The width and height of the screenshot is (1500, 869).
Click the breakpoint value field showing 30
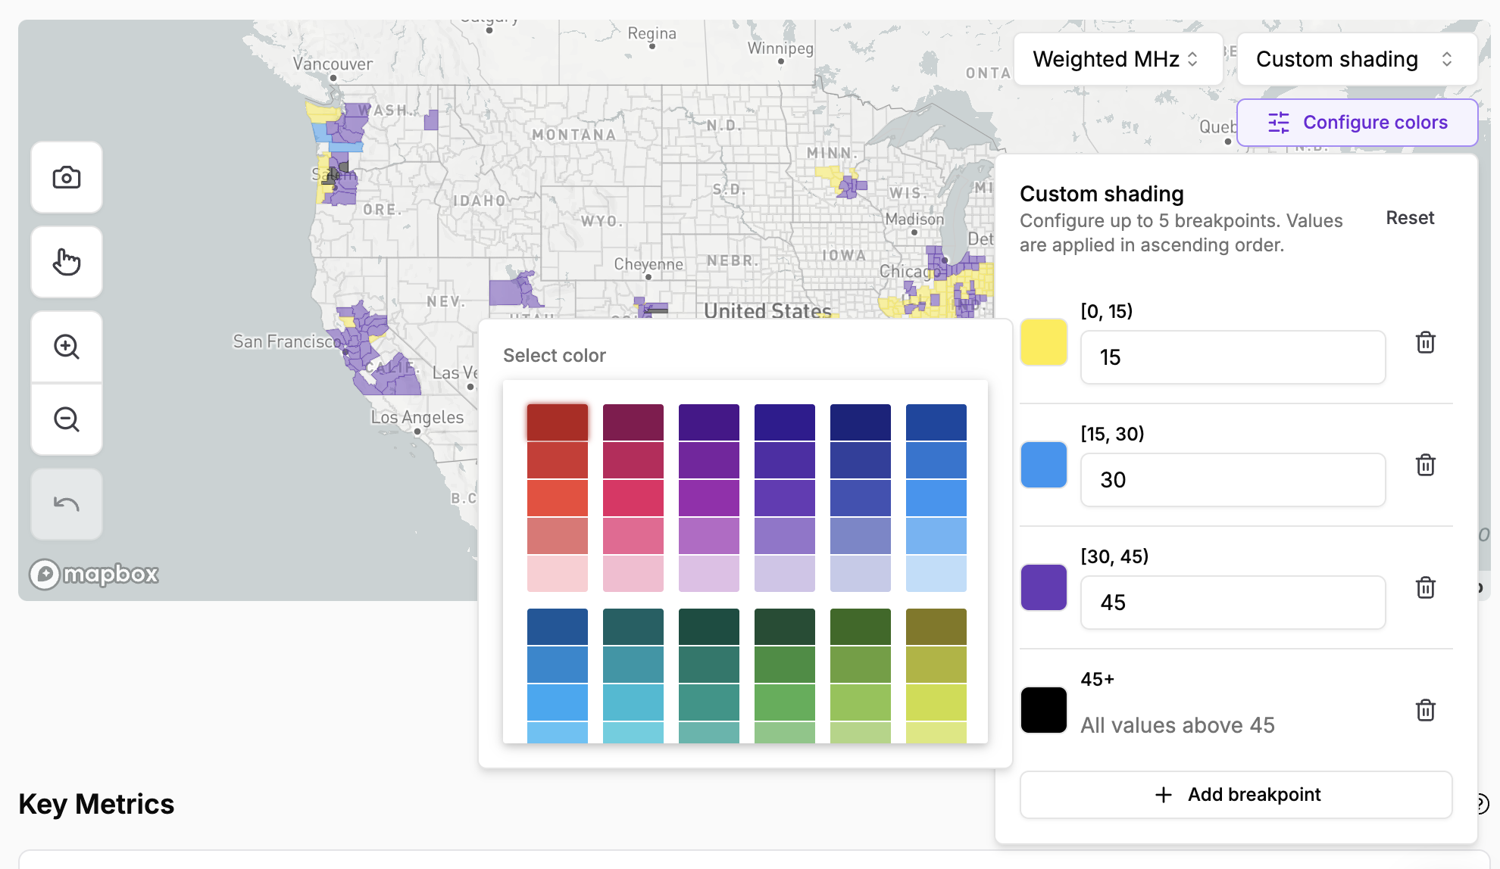tap(1233, 479)
